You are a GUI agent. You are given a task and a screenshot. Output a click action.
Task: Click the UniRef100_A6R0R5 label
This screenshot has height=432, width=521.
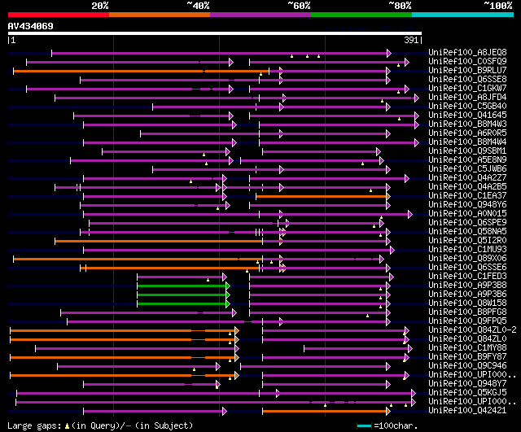[467, 133]
